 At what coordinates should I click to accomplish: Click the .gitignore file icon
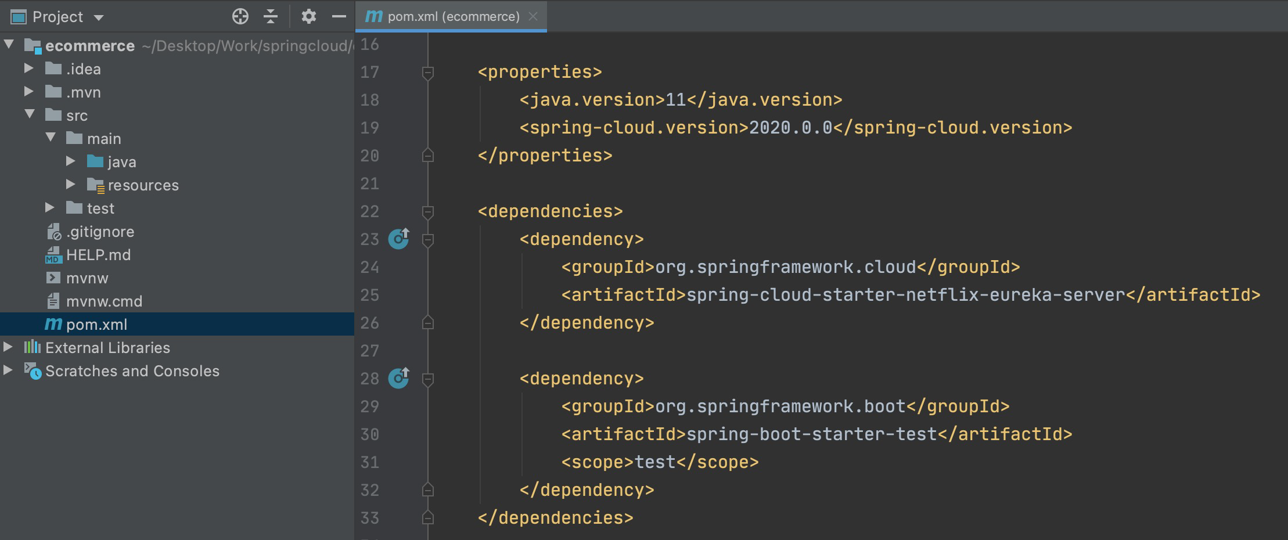53,232
